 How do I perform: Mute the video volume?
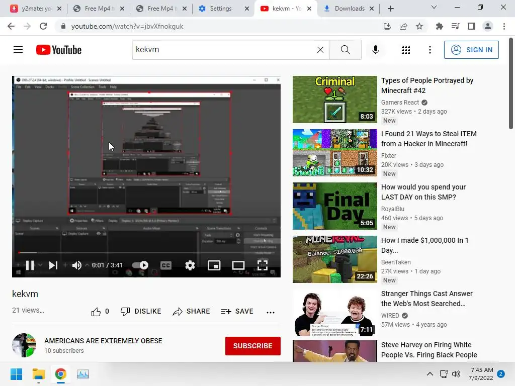[x=77, y=265]
